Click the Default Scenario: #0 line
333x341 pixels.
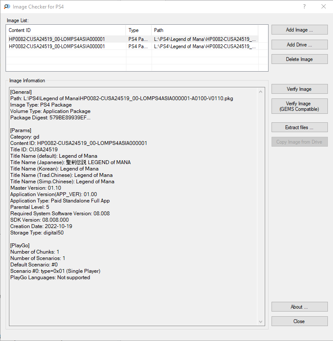(x=34, y=265)
